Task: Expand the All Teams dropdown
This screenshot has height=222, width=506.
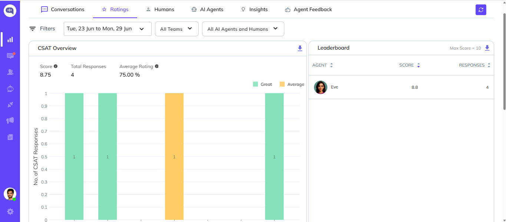Action: 176,29
